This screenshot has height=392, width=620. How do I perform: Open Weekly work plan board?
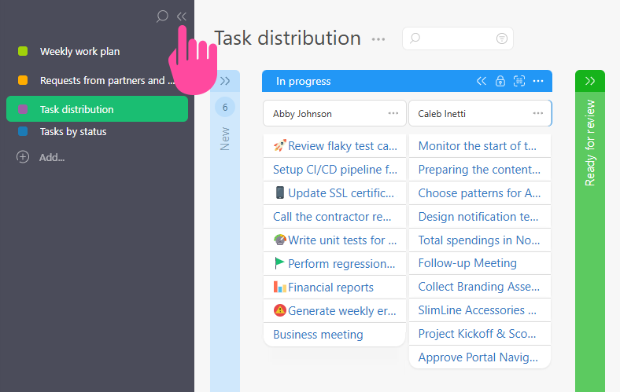pyautogui.click(x=79, y=52)
